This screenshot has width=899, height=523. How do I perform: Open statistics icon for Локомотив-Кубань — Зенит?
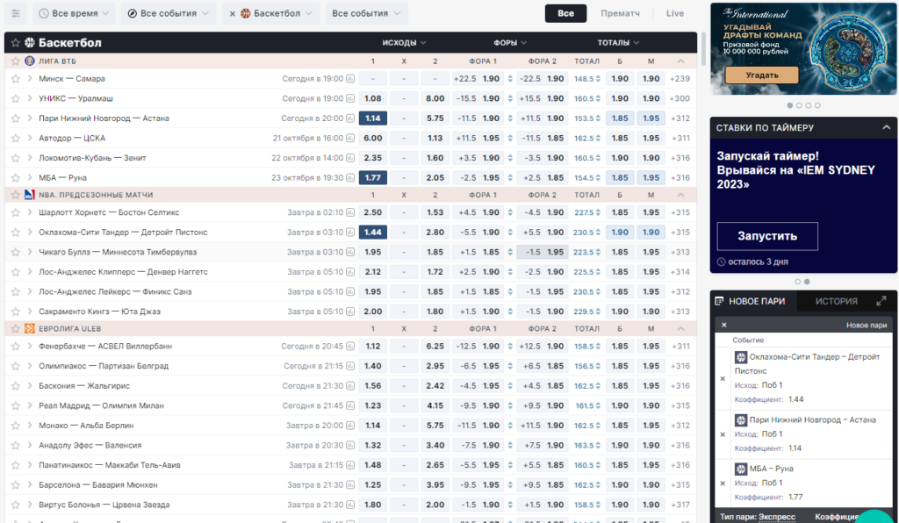pyautogui.click(x=350, y=158)
